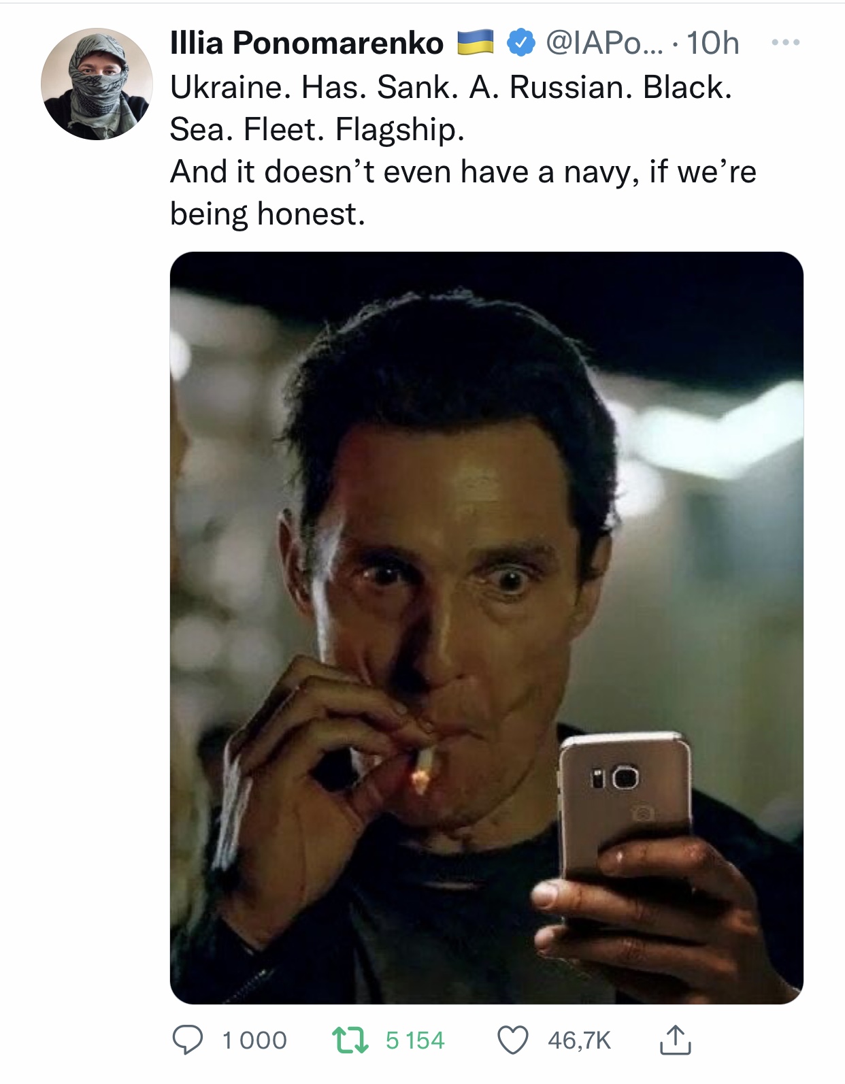Like the tweet with the heart icon
Image resolution: width=845 pixels, height=1084 pixels.
(512, 1040)
